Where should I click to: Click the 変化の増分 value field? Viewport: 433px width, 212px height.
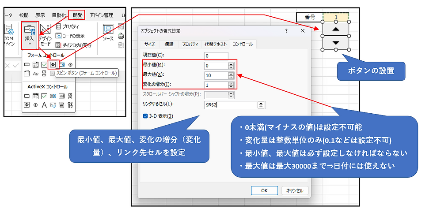tap(216, 85)
